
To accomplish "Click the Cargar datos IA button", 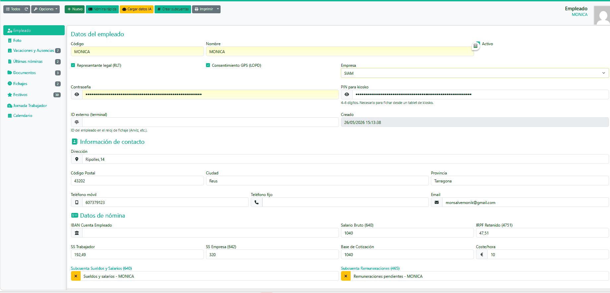I will pyautogui.click(x=137, y=9).
